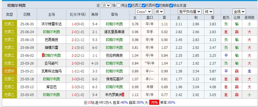Click the away odds 5.87

[213, 71]
